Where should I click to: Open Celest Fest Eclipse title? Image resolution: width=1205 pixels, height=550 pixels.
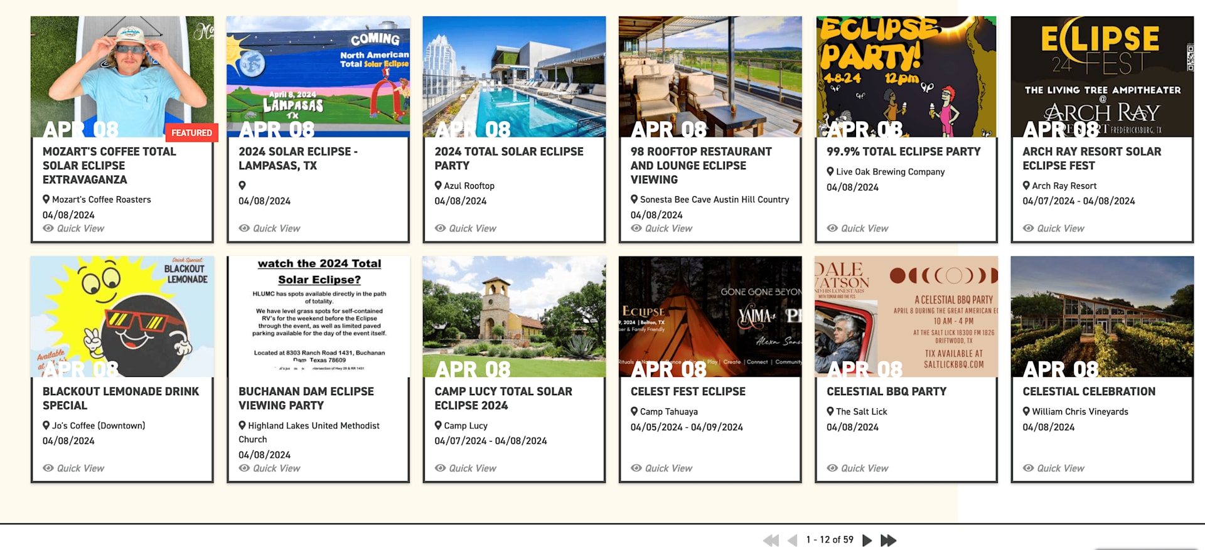(688, 391)
